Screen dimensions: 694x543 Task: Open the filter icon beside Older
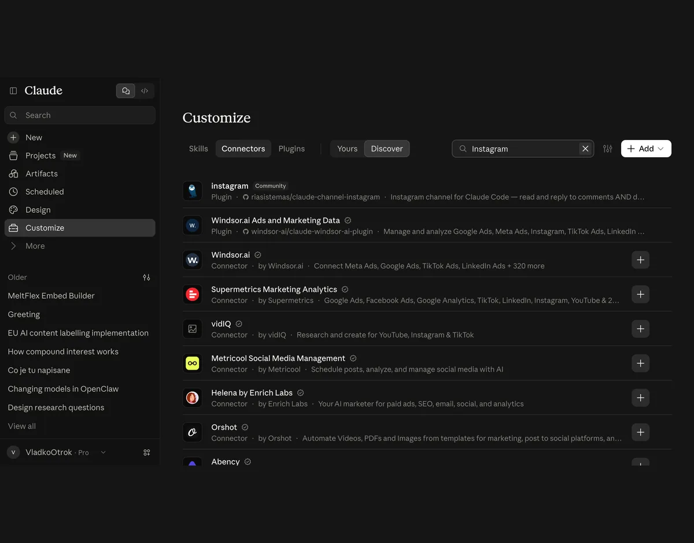(x=146, y=278)
